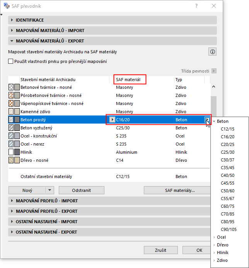Viewport: 249px width, 268px height.
Task: Click surface color swatch of Hliník row
Action: [17, 152]
